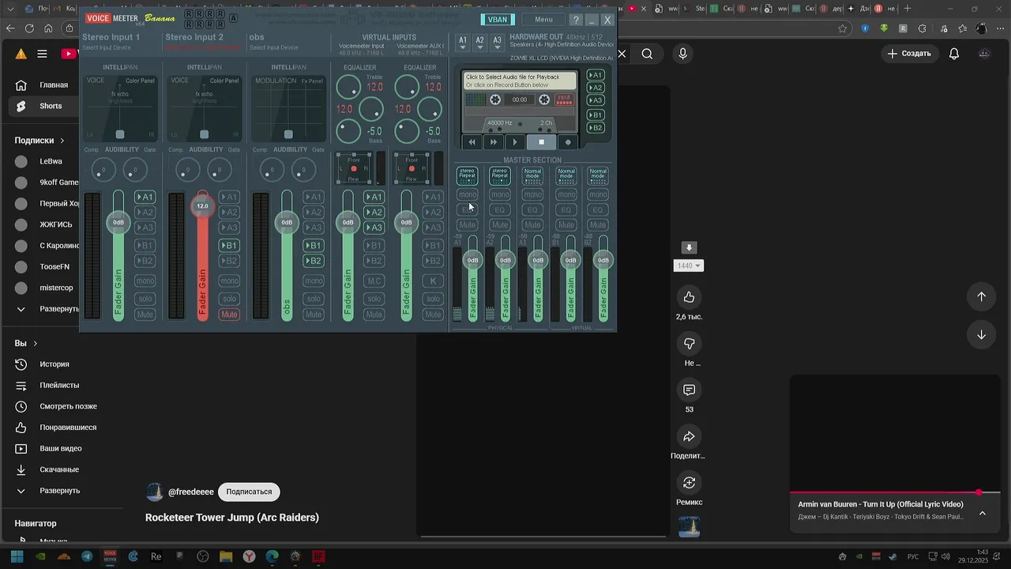Click the VBAN button in Voicemeeter
The image size is (1011, 569).
point(498,20)
